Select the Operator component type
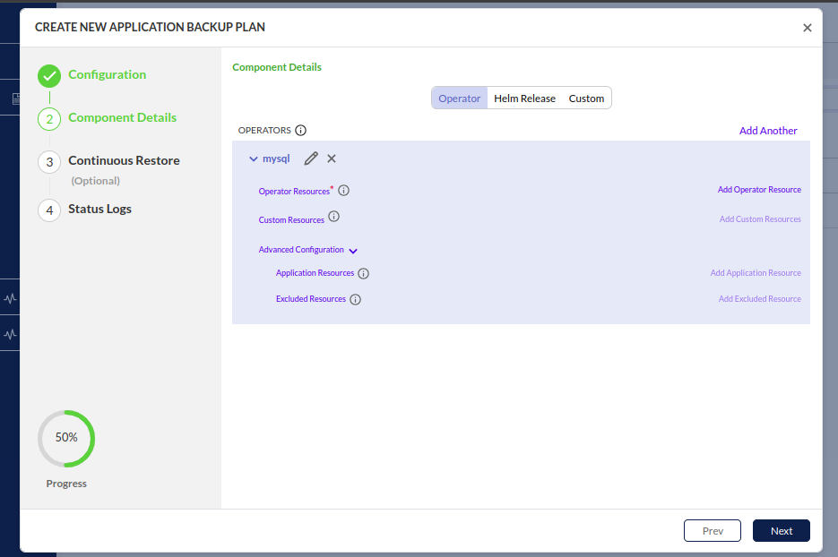 [459, 99]
